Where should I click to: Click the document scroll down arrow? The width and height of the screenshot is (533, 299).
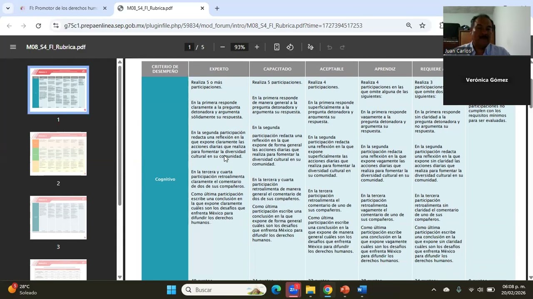tap(531, 277)
